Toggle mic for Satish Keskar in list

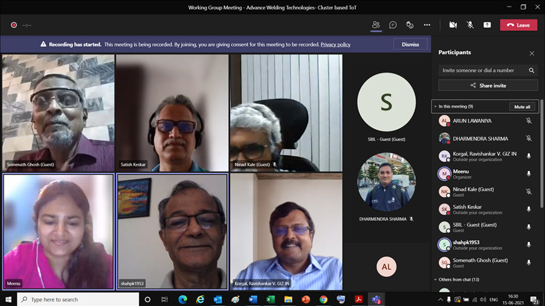point(529,209)
